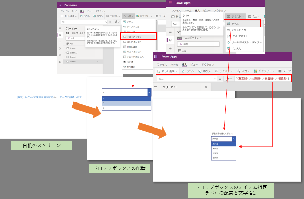Open media icon in left window sidebar
The width and height of the screenshot is (304, 199).
click(60, 55)
